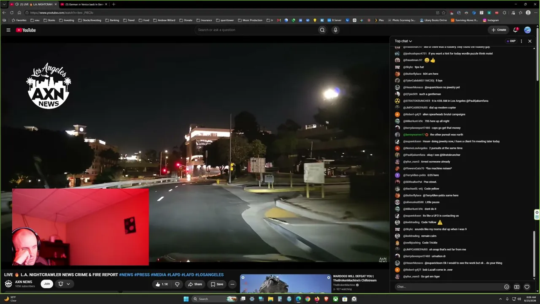Image resolution: width=540 pixels, height=304 pixels.
Task: Open the WARDOGS WILL DEFEAT YOU stream thumbnail
Action: [286, 284]
